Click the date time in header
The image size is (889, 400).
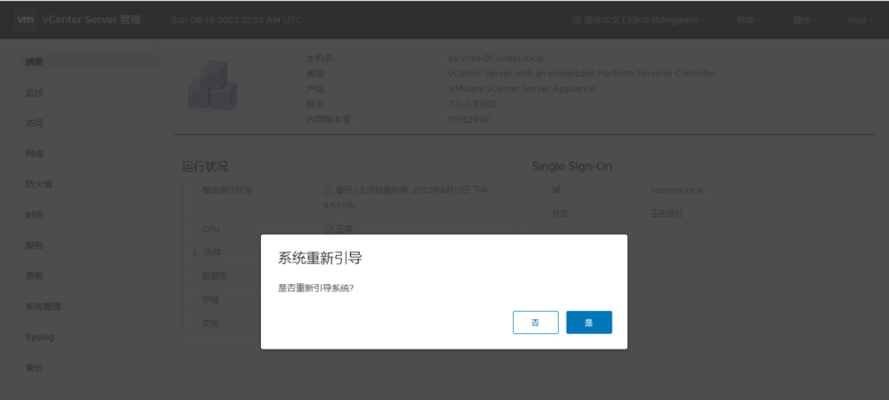[x=236, y=21]
